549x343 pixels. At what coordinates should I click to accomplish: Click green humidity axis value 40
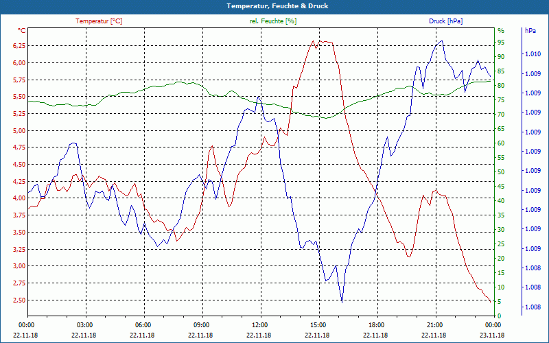(x=501, y=200)
